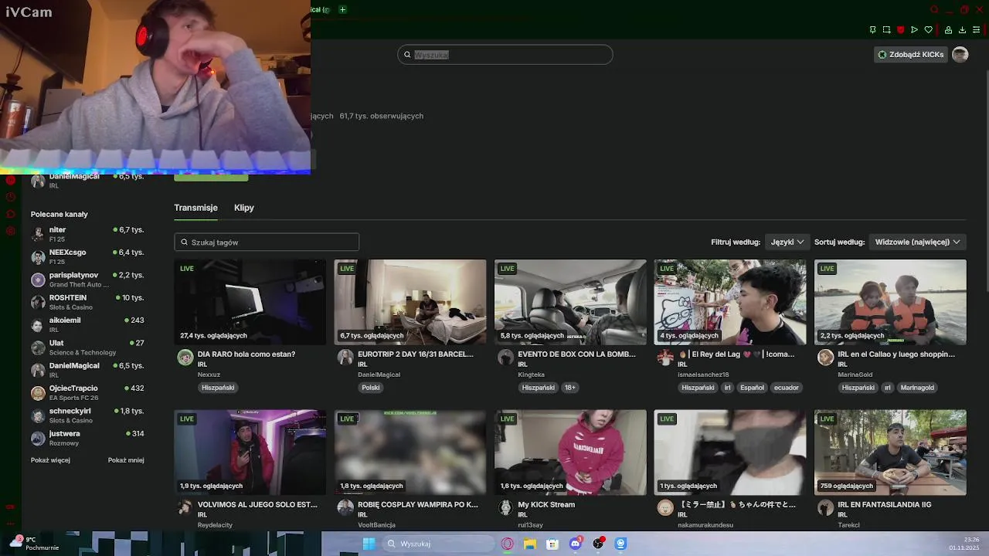Switch to the Klipy tab
The image size is (989, 556).
tap(244, 208)
